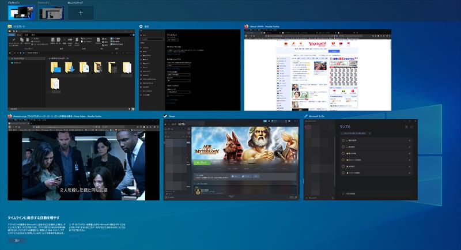This screenshot has height=250, width=461.
Task: Click the Firefox icon beside Yahoo! JAPAN title
Action: point(247,26)
